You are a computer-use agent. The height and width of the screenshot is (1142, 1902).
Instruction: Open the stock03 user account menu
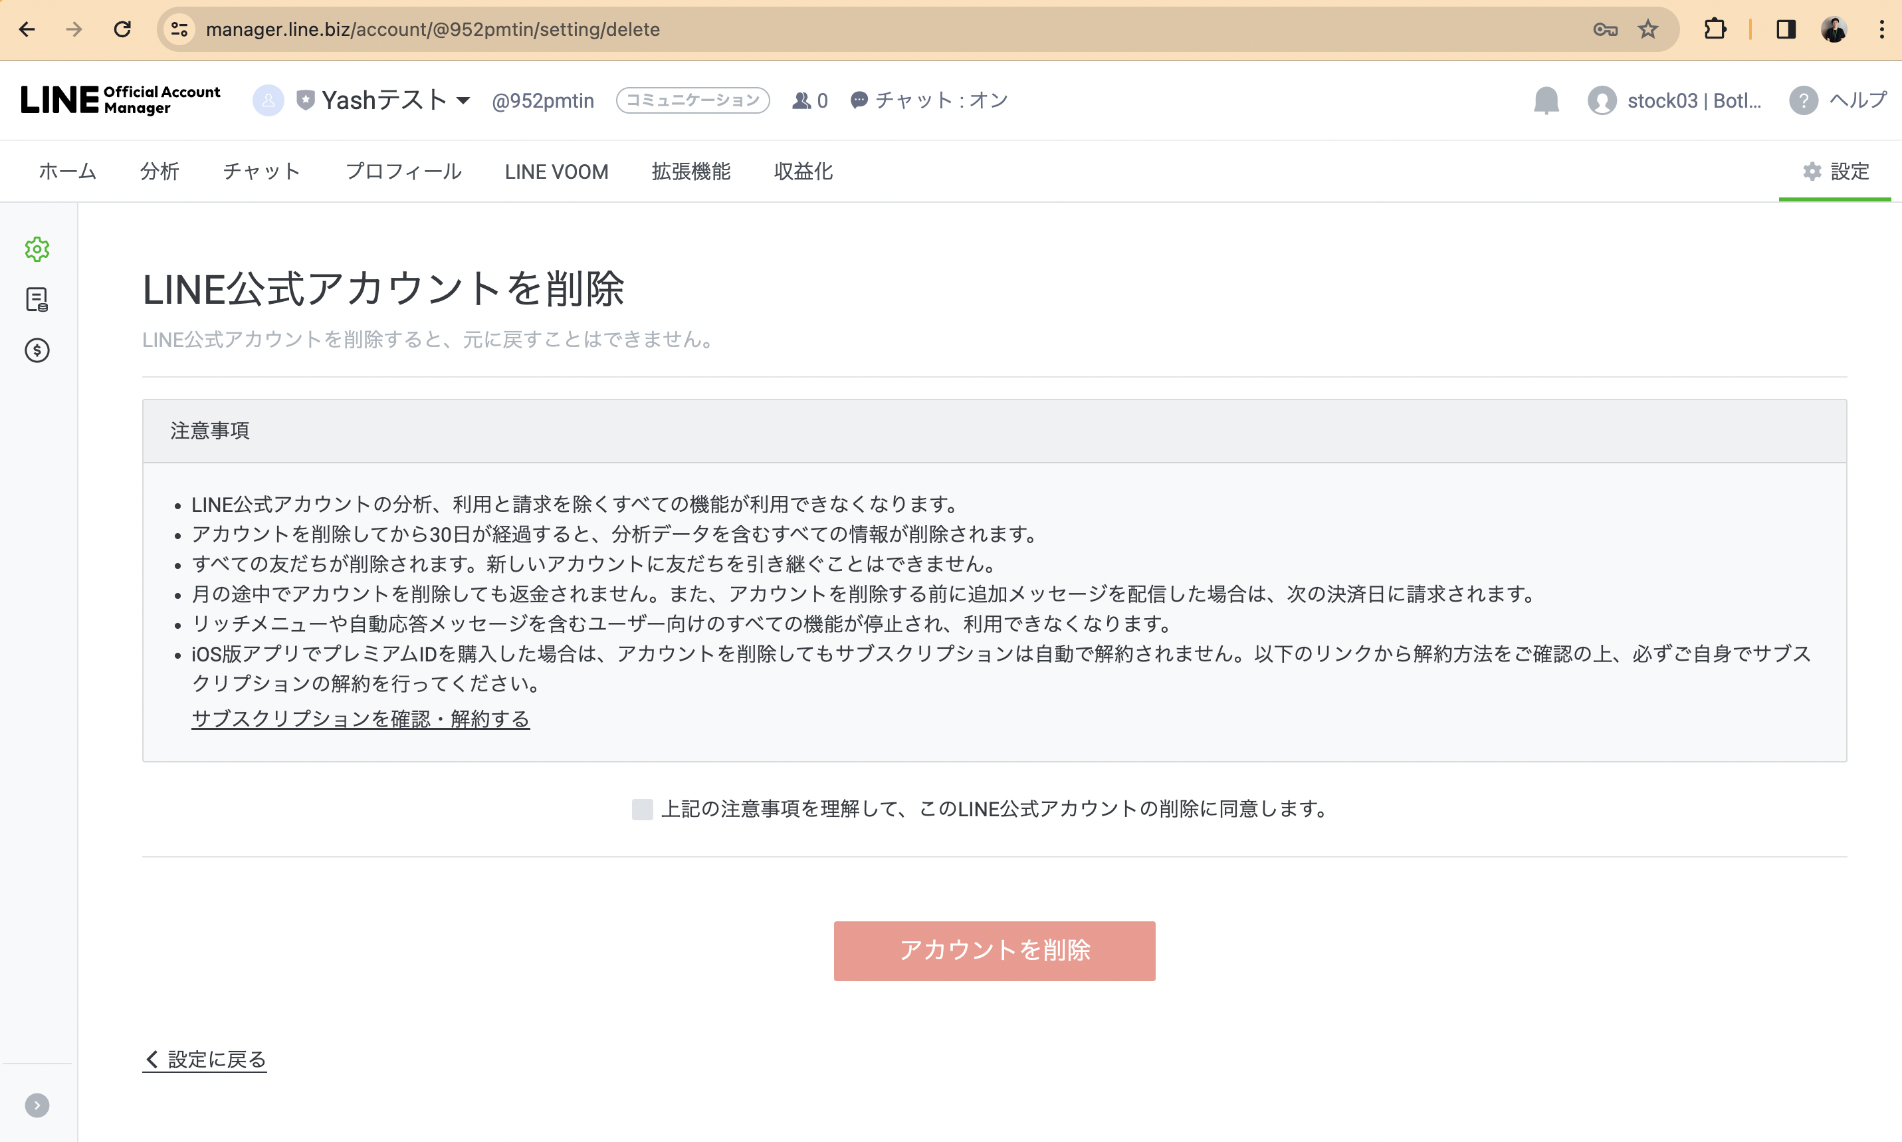pos(1675,101)
